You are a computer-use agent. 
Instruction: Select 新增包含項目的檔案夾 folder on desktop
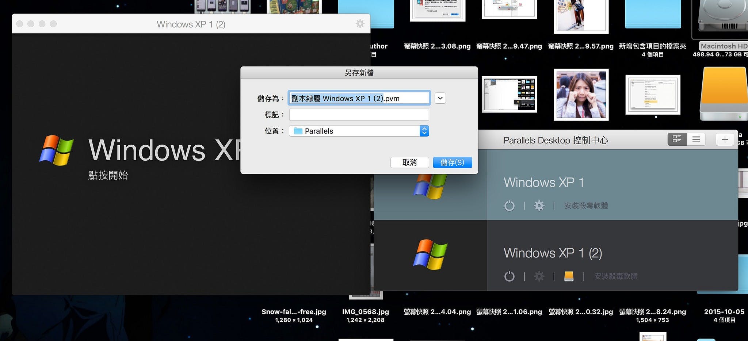653,14
